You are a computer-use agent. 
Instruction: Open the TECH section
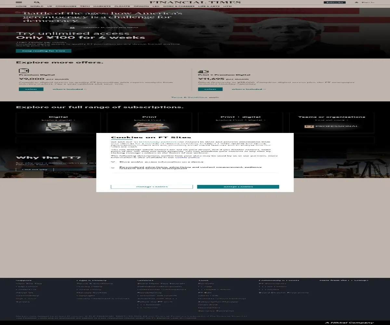[85, 6]
